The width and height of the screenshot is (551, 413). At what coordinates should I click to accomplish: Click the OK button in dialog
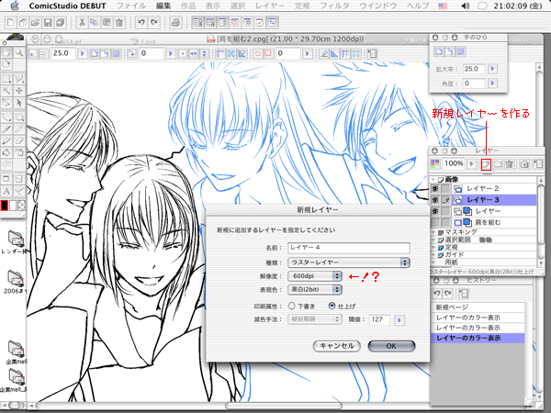click(x=390, y=346)
